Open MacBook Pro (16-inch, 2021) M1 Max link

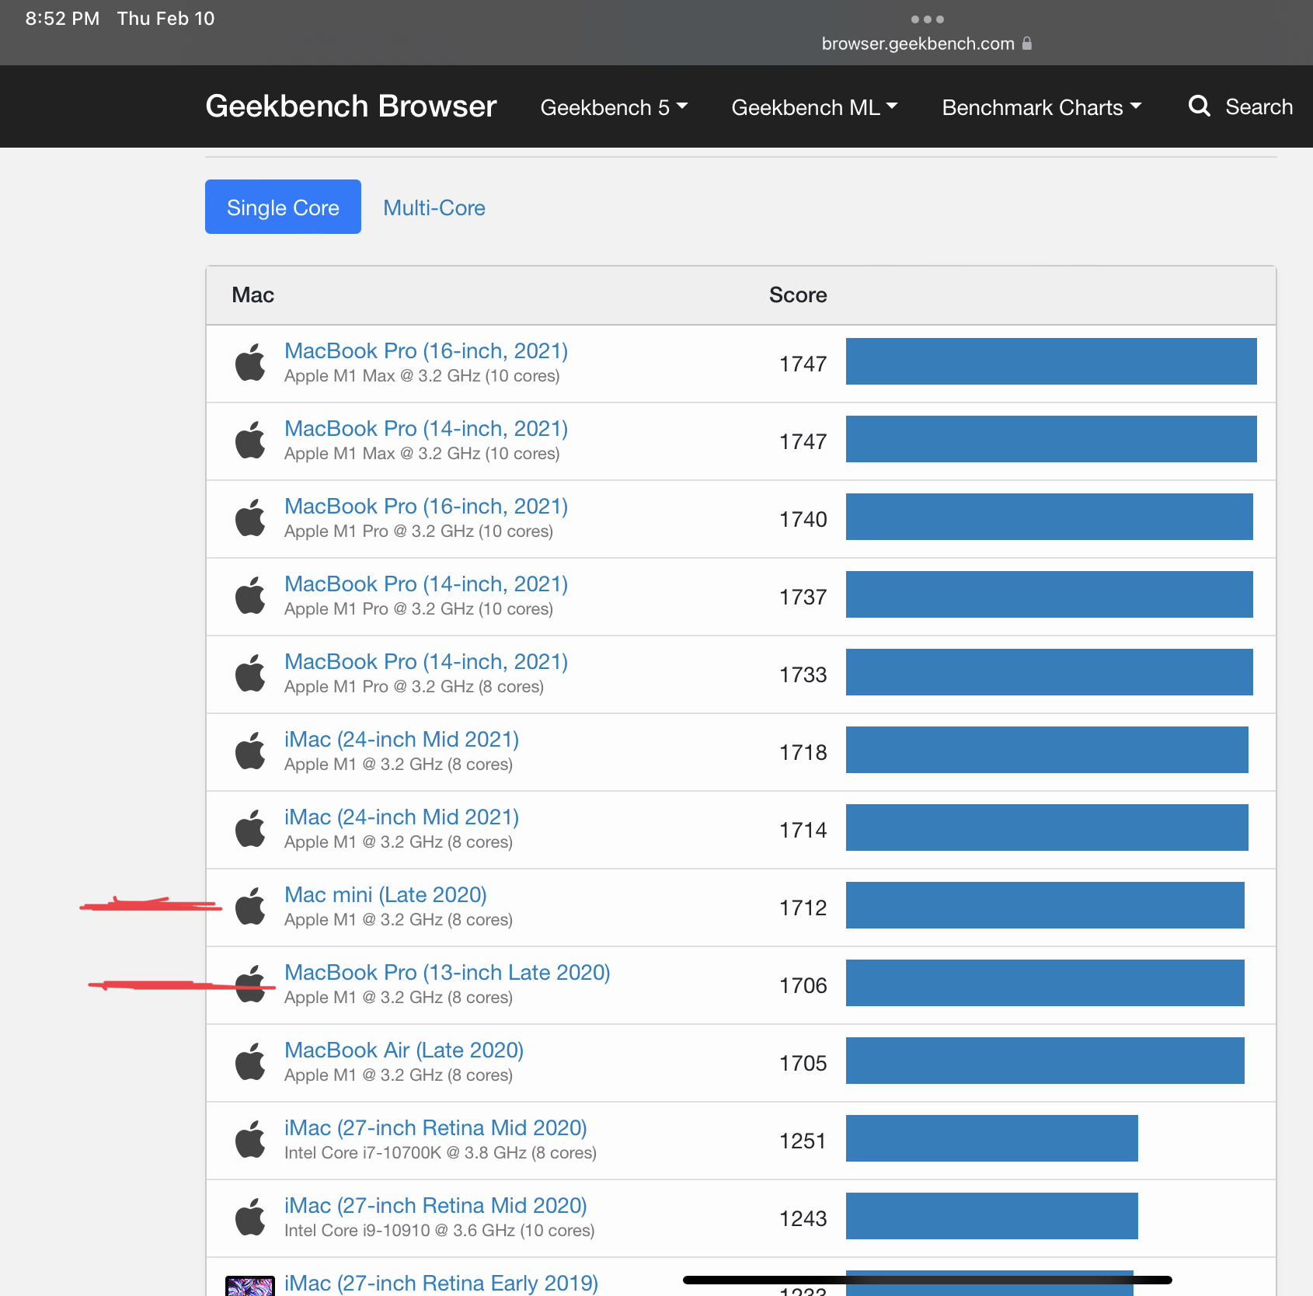427,350
